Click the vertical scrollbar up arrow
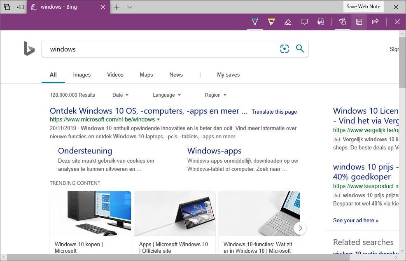The height and width of the screenshot is (261, 406). [402, 34]
